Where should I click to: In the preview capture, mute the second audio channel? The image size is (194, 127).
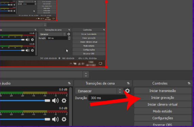(x=27, y=50)
